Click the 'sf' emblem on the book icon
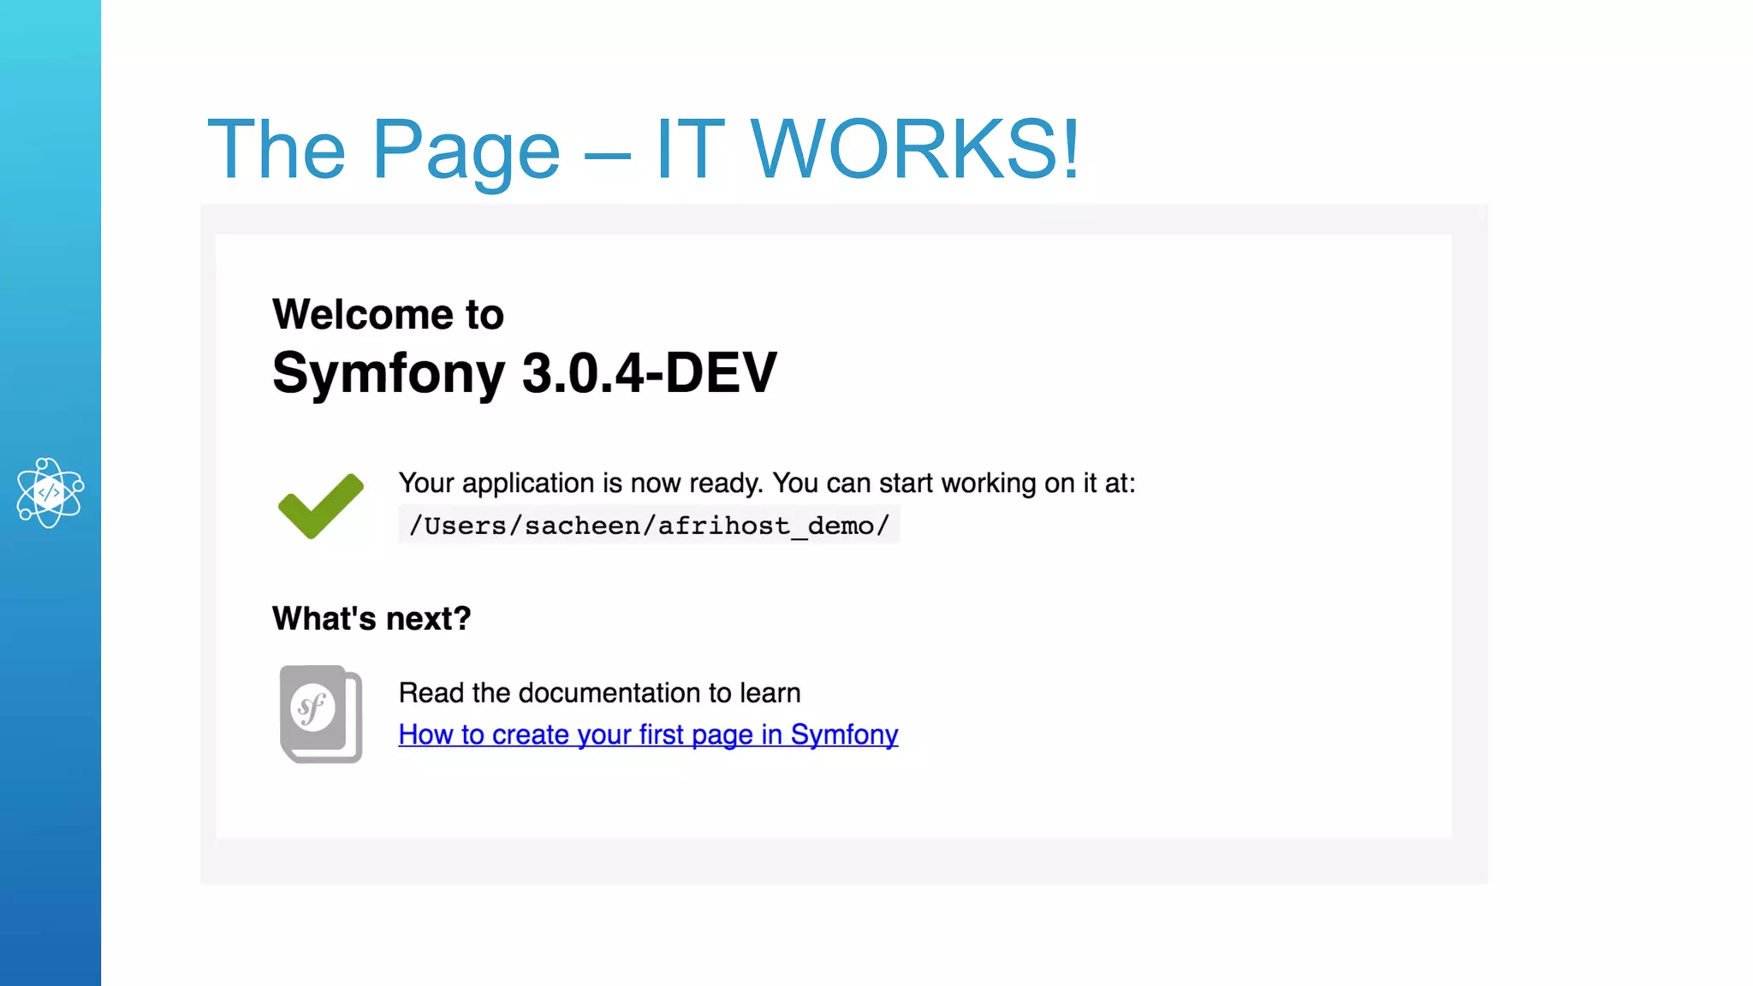 tap(312, 708)
